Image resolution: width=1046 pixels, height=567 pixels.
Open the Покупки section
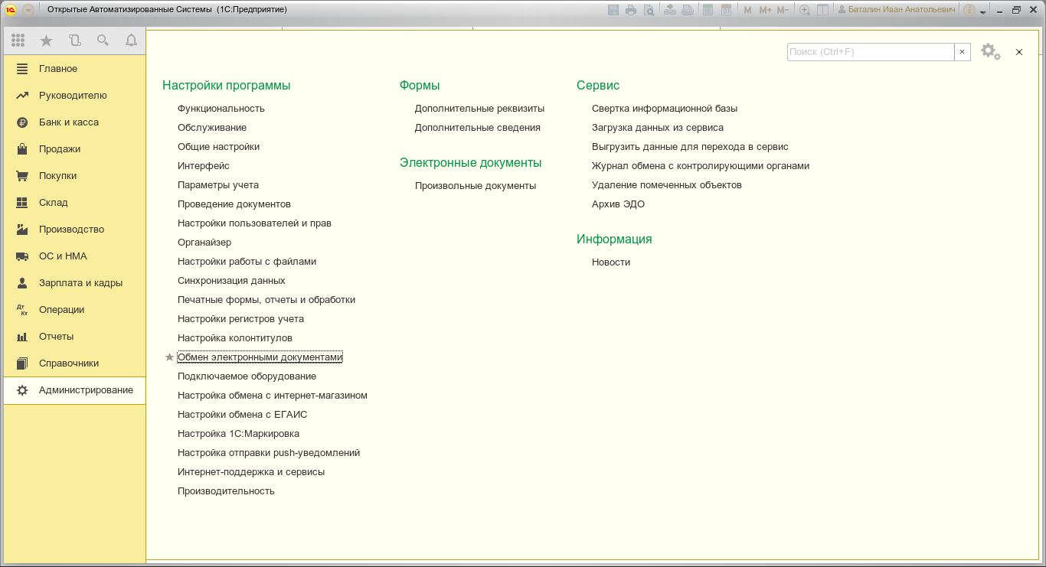click(74, 176)
